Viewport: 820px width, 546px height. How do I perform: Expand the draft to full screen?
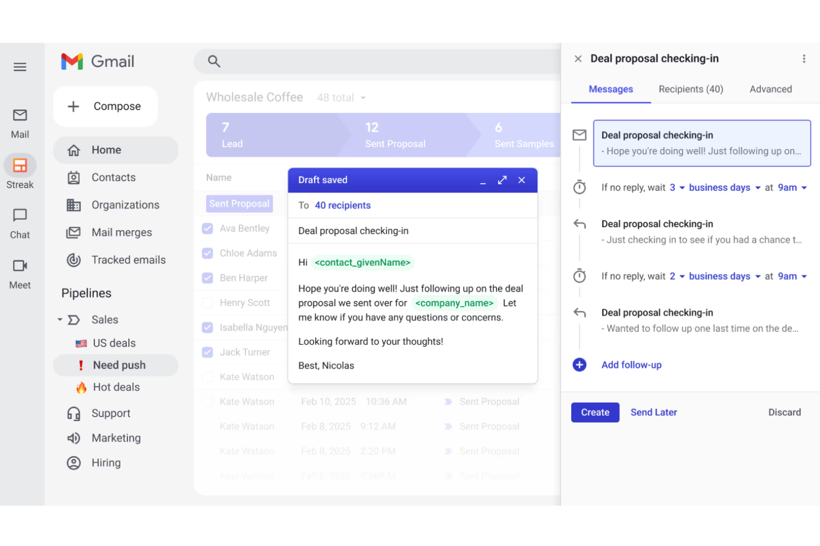(502, 180)
